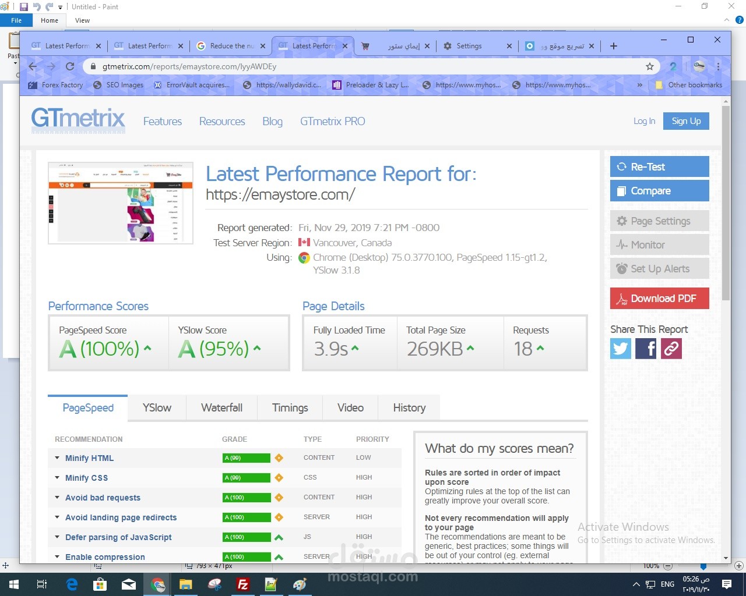Click the Paint zoom slider
This screenshot has height=596, width=746.
click(703, 566)
